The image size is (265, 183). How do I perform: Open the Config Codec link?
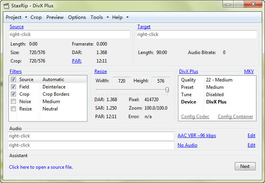click(195, 117)
